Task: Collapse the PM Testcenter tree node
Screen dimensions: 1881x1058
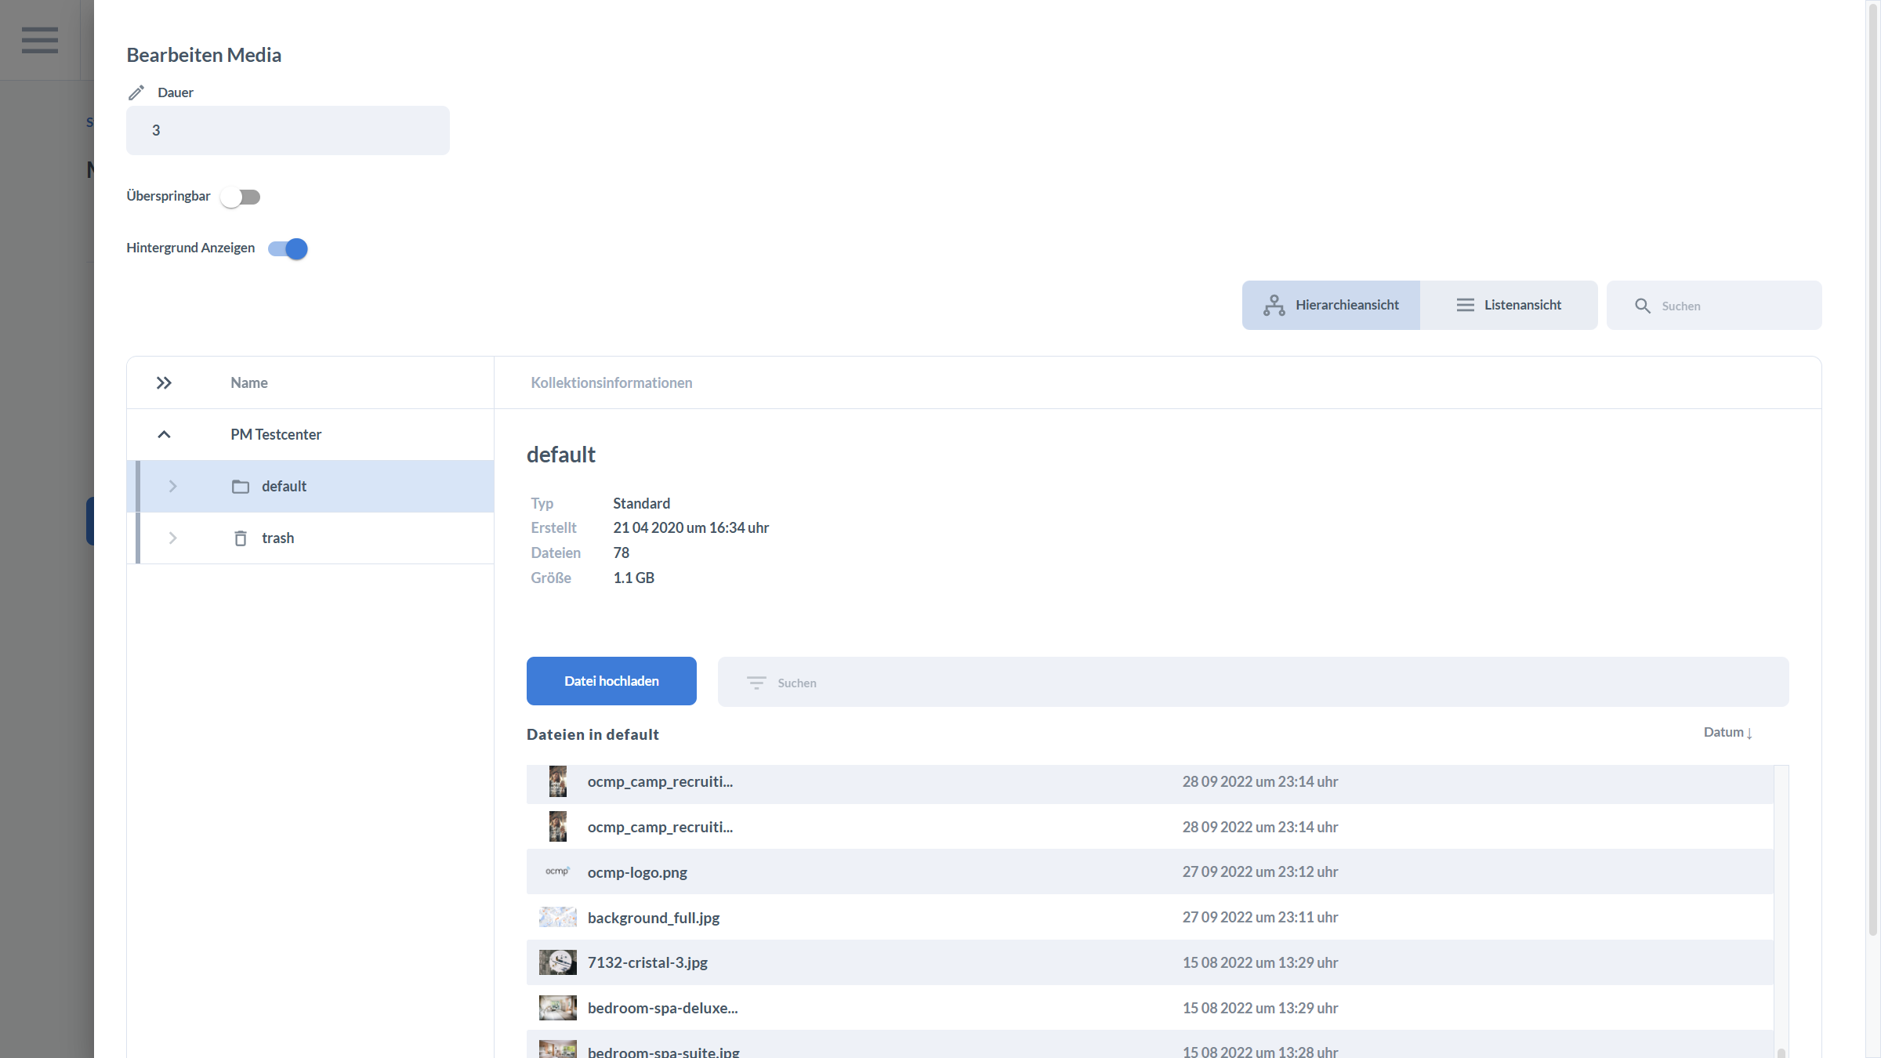Action: pos(164,434)
